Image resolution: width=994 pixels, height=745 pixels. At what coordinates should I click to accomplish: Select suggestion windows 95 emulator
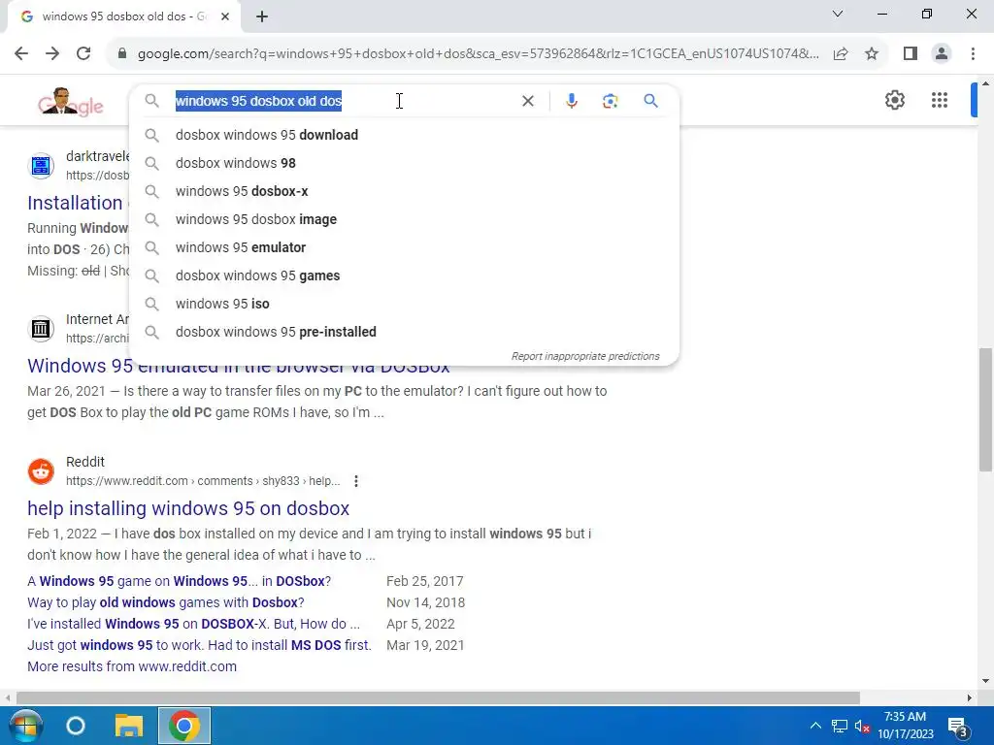coord(404,247)
